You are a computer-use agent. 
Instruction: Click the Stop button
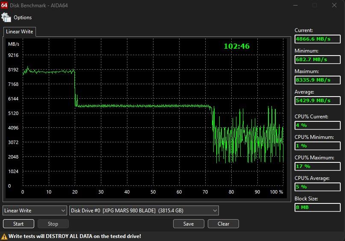click(x=53, y=224)
